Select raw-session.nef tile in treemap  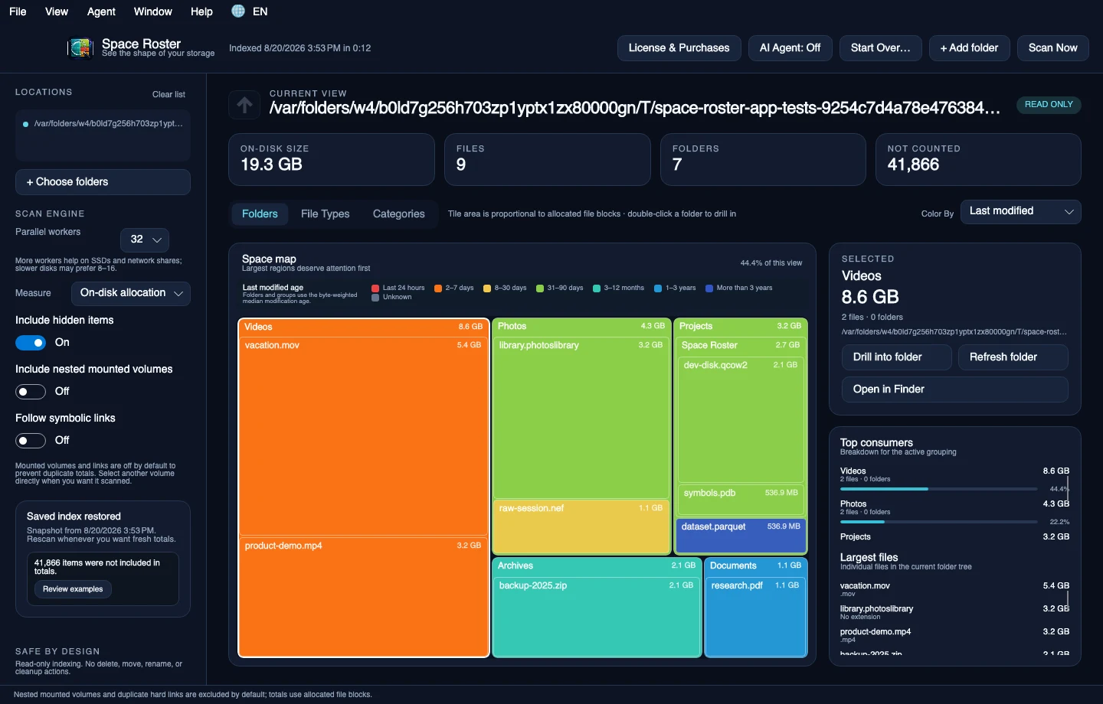(581, 526)
